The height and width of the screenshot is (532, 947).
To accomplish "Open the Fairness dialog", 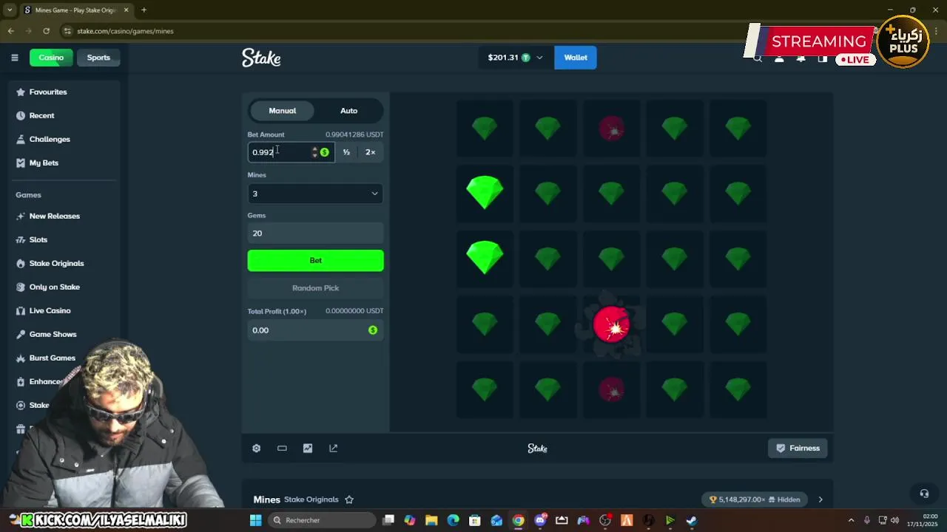I will [x=798, y=448].
